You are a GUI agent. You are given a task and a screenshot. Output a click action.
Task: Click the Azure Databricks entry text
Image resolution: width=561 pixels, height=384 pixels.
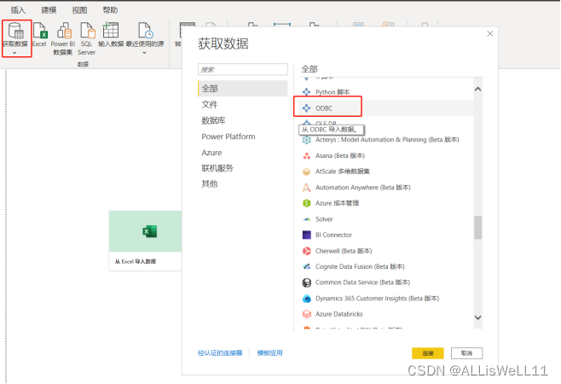point(339,314)
